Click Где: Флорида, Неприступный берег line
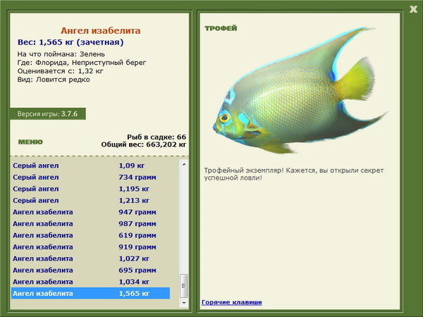This screenshot has width=423, height=317. [82, 63]
